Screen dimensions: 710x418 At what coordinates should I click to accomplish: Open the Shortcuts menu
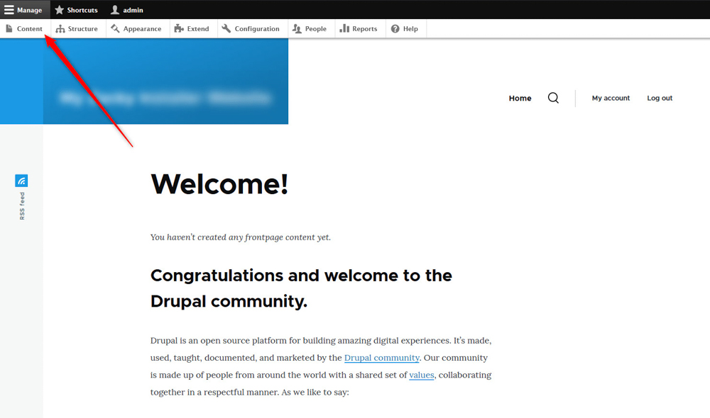(76, 10)
